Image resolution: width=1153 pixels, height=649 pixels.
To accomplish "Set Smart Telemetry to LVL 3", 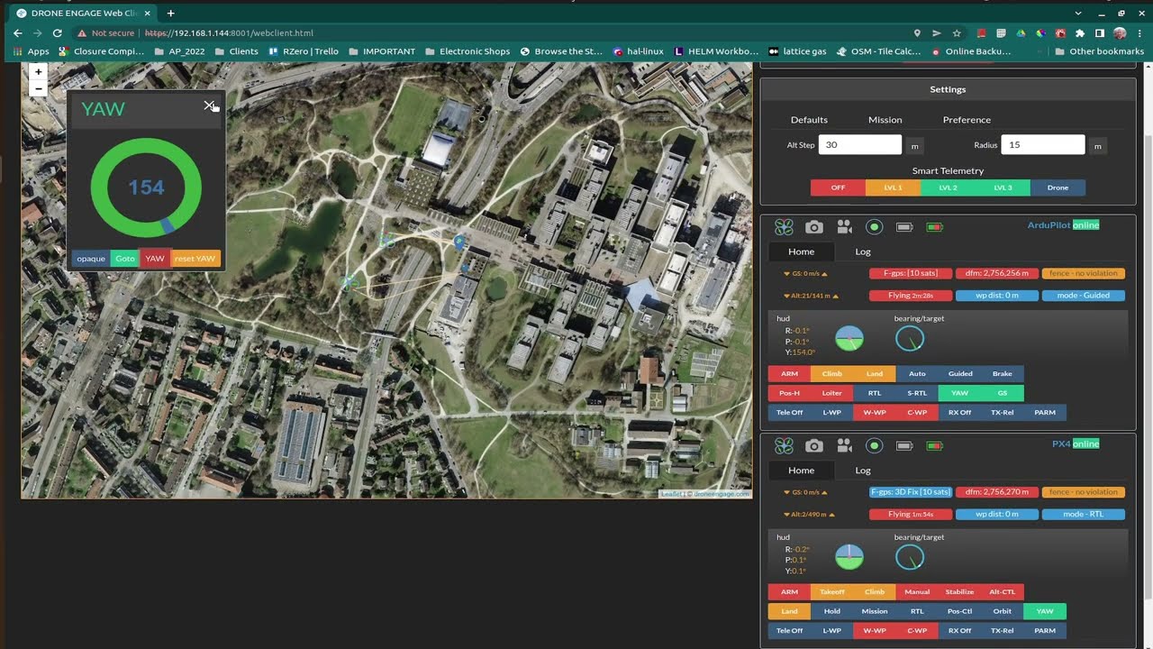I will [1003, 187].
